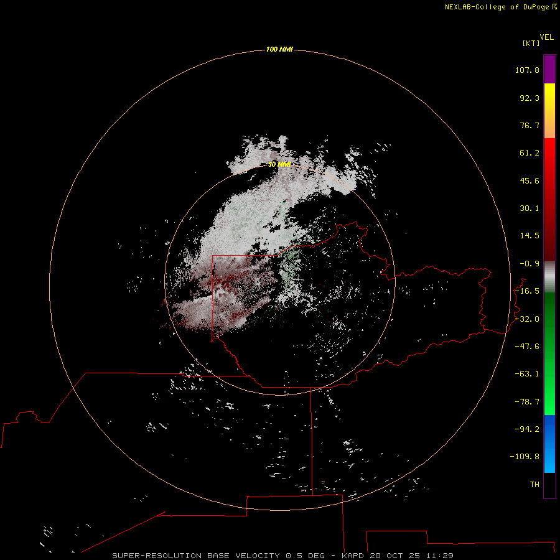Image resolution: width=560 pixels, height=560 pixels.
Task: Click the 45.6 legend value
Action: (x=530, y=180)
